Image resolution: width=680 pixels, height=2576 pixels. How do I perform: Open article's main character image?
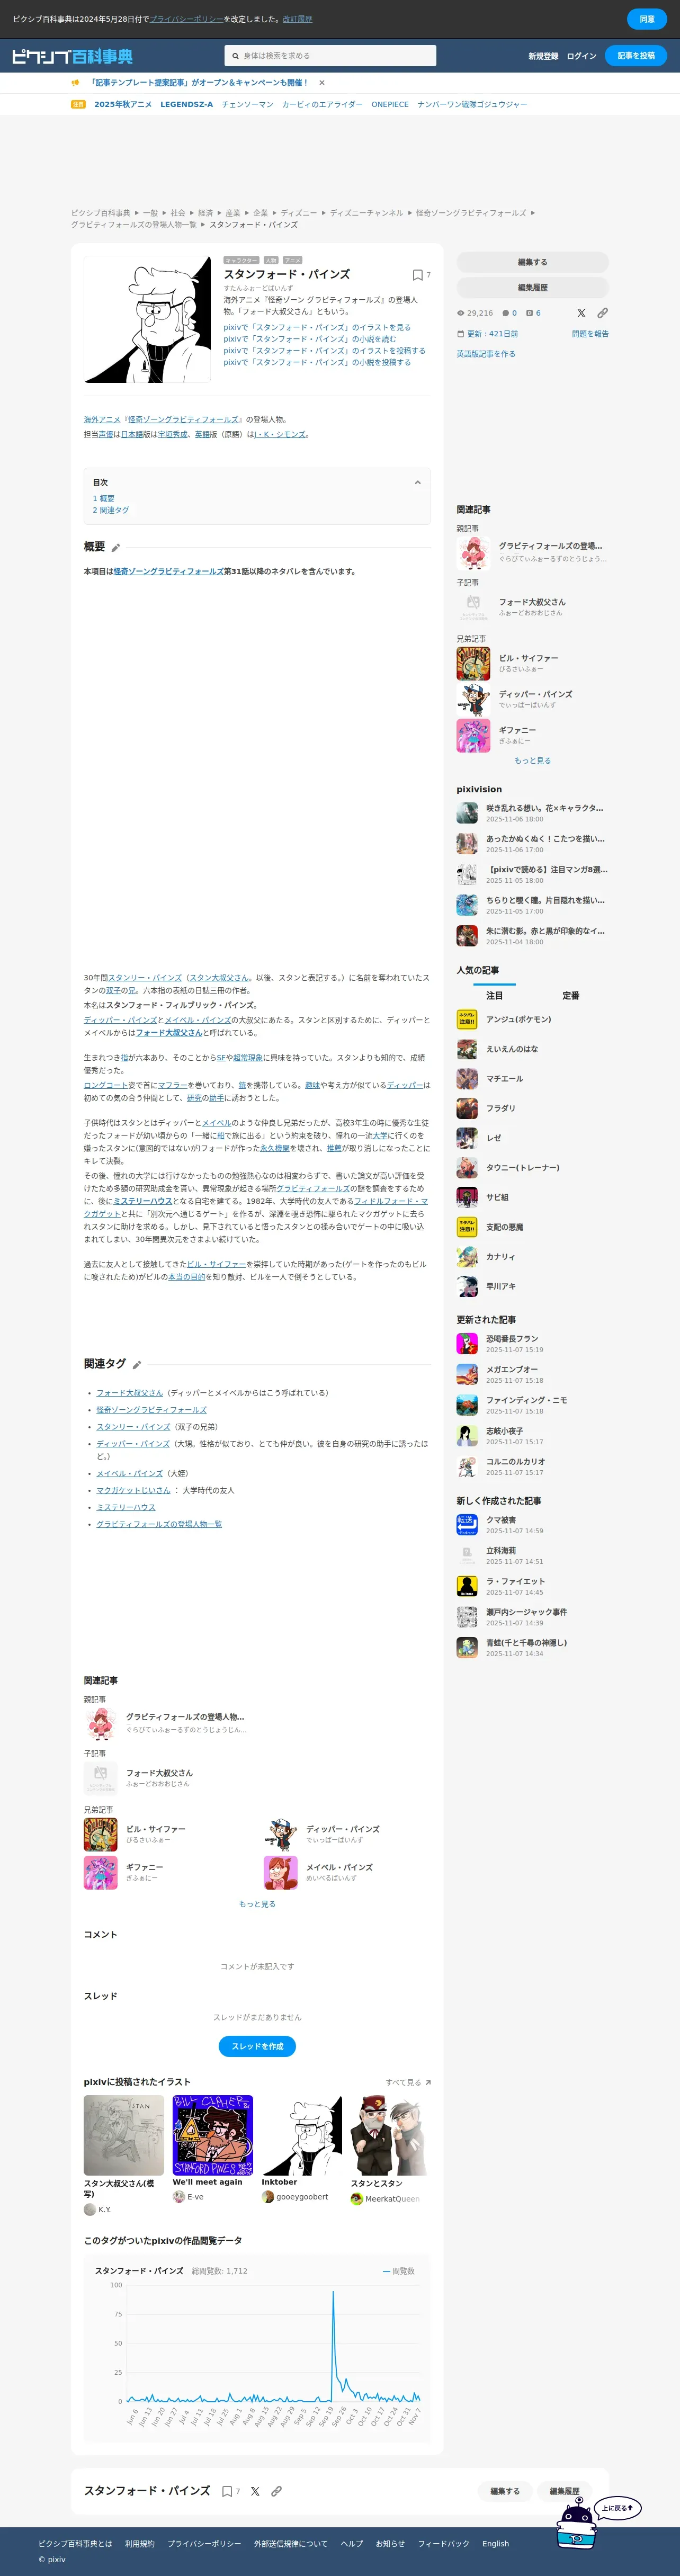147,320
